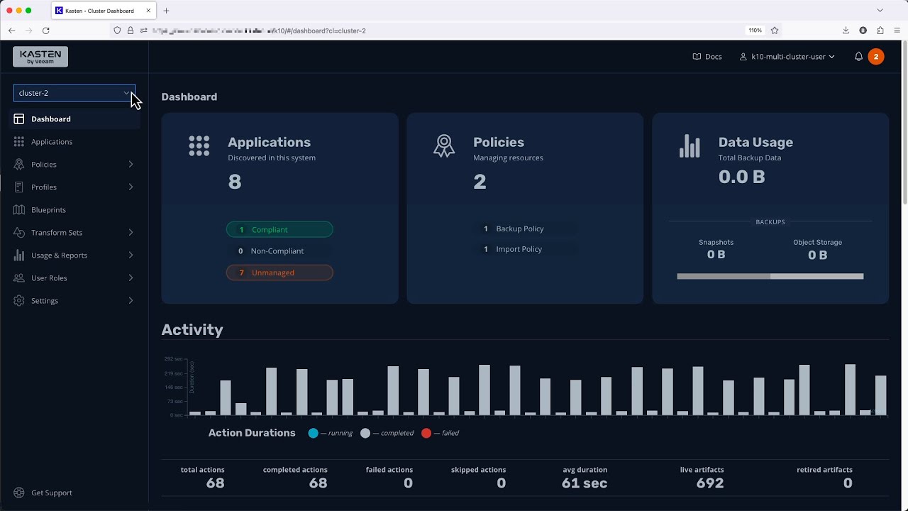Click the browser back arrow

point(12,31)
